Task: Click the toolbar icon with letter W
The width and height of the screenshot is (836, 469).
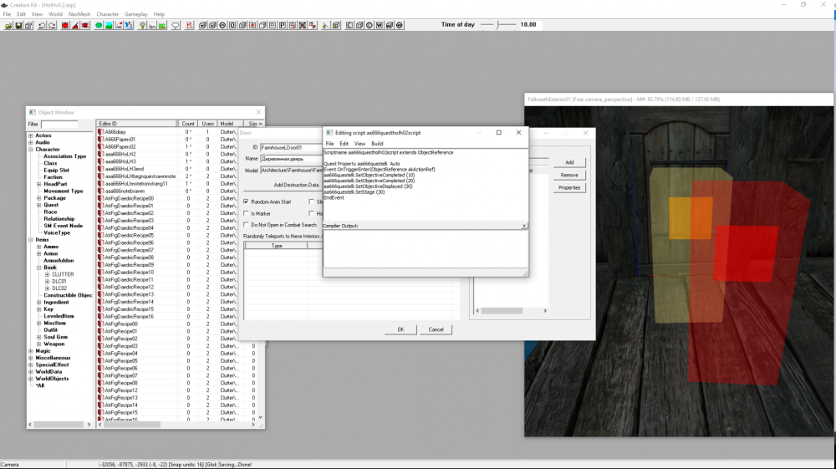Action: (379, 25)
